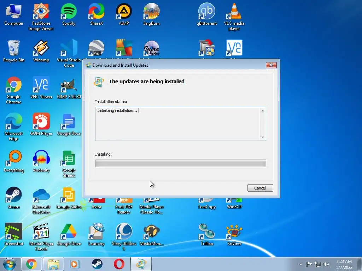Select the Everything search shortcut
The height and width of the screenshot is (271, 362).
pos(14,161)
